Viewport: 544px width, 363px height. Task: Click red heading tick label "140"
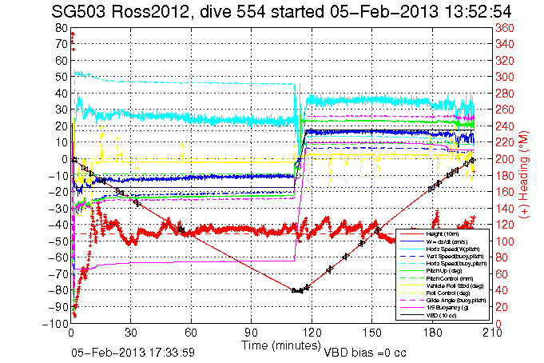504,209
